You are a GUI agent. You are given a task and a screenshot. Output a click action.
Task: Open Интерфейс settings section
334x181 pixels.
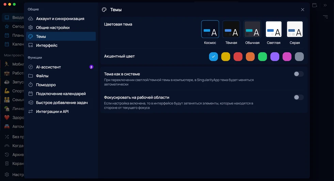point(61,45)
